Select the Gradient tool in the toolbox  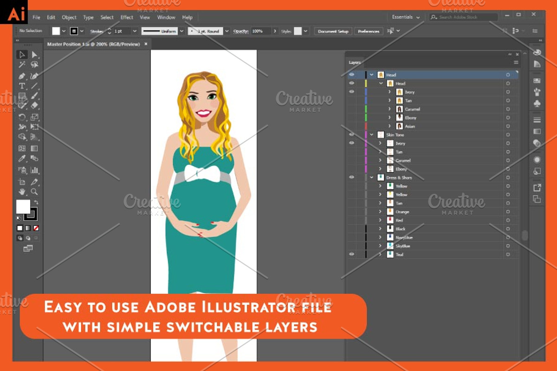[x=34, y=148]
